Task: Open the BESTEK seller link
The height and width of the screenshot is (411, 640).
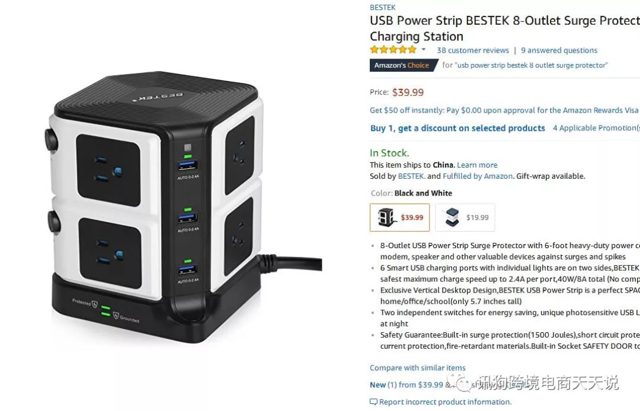Action: (411, 176)
